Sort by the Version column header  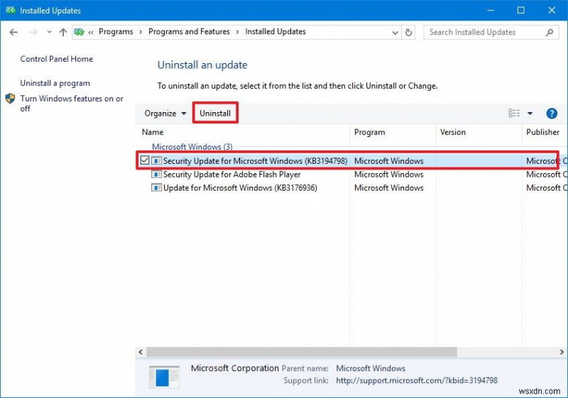click(x=453, y=132)
